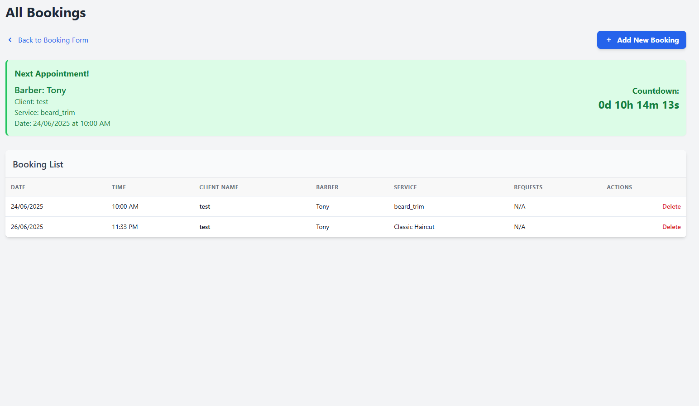The height and width of the screenshot is (406, 699).
Task: Click the ACTIONS column header
Action: pos(619,187)
